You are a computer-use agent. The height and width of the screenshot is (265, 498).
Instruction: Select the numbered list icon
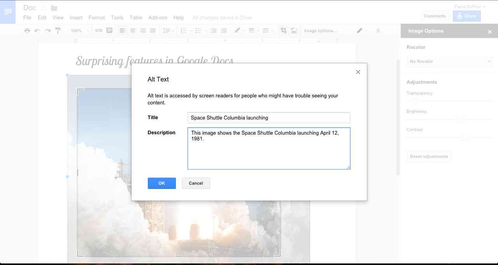(184, 30)
